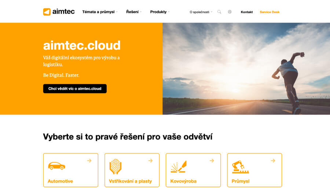Open the Kovovýroba solution link
The height and width of the screenshot is (188, 330).
point(183,181)
